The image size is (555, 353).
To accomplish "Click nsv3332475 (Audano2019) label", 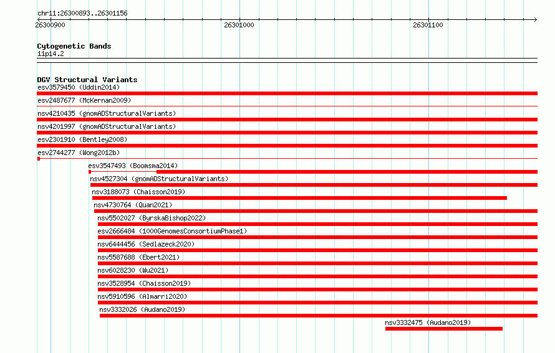I will pyautogui.click(x=428, y=322).
